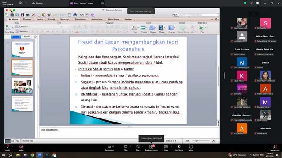The height and width of the screenshot is (158, 282).
Task: Toggle Underline formatting
Action: pos(43,32)
